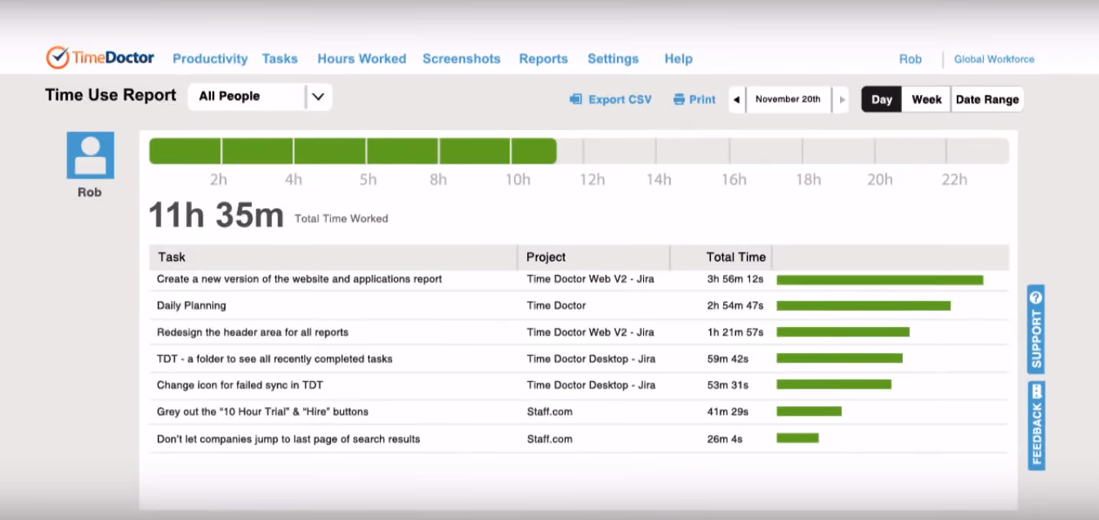Viewport: 1099px width, 520px height.
Task: Open the Productivity menu
Action: click(210, 59)
